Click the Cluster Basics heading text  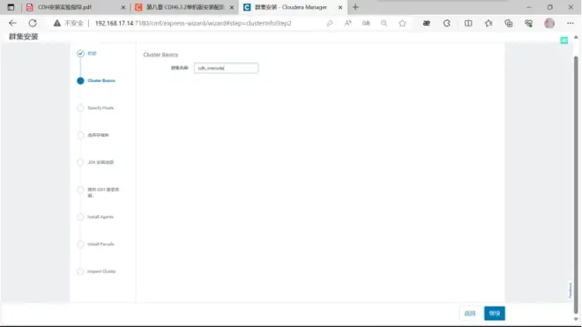click(x=160, y=55)
